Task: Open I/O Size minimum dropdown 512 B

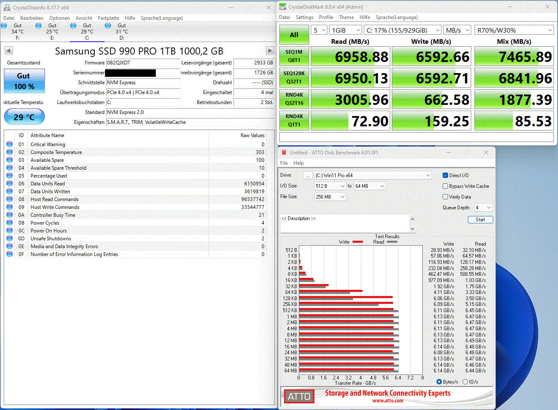Action: tap(330, 186)
